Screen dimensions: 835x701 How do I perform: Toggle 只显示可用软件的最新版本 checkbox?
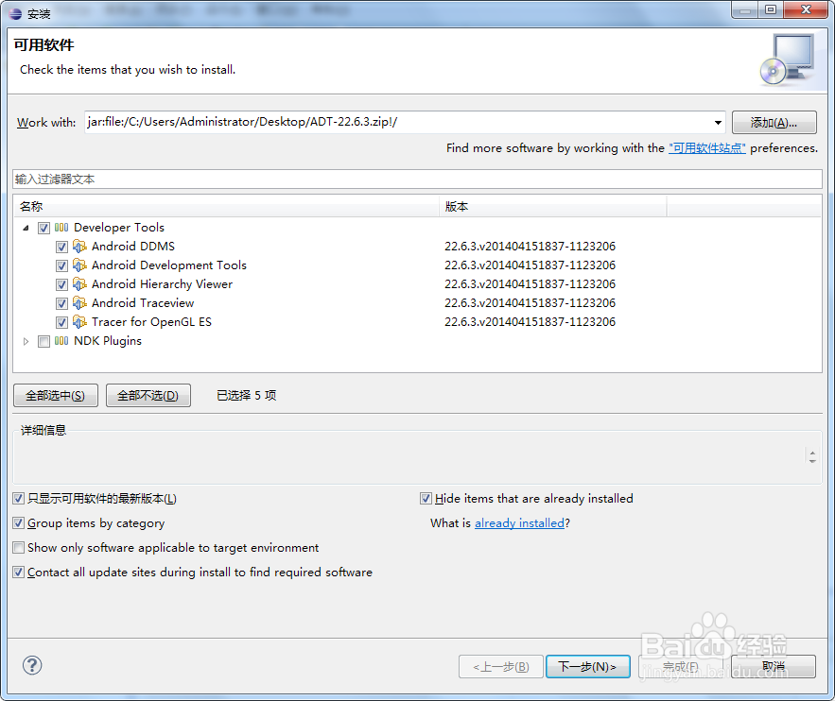(19, 499)
